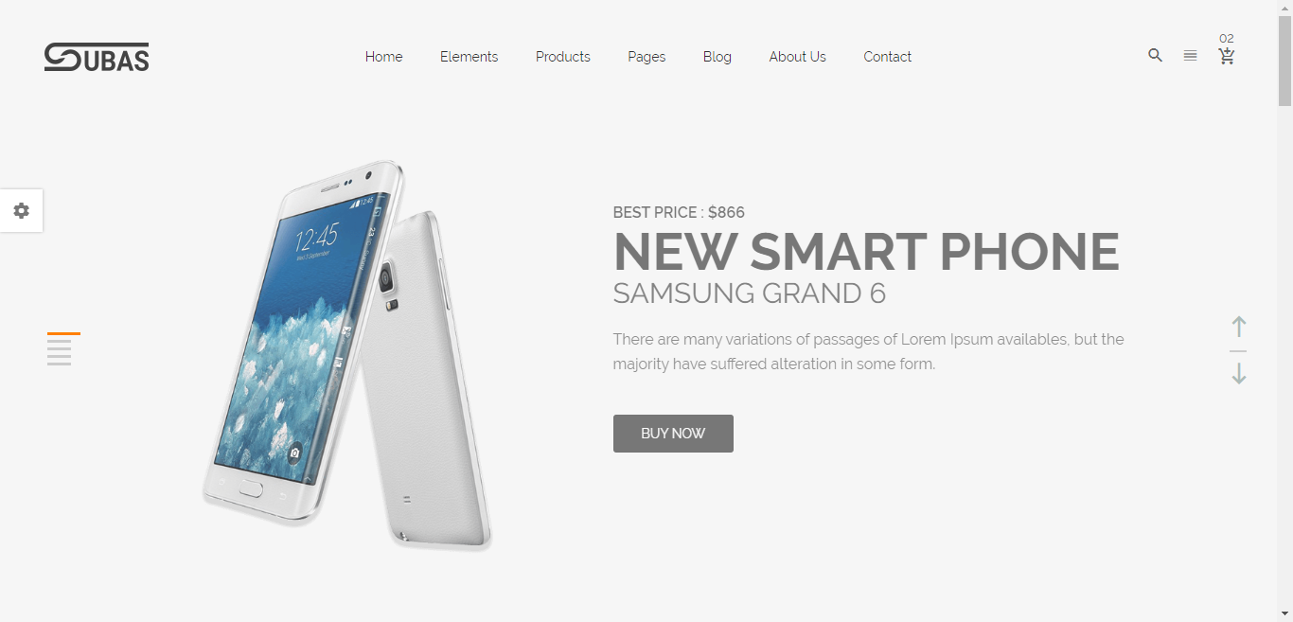The width and height of the screenshot is (1293, 622).
Task: Click the Samsung phone product image
Action: point(347,355)
